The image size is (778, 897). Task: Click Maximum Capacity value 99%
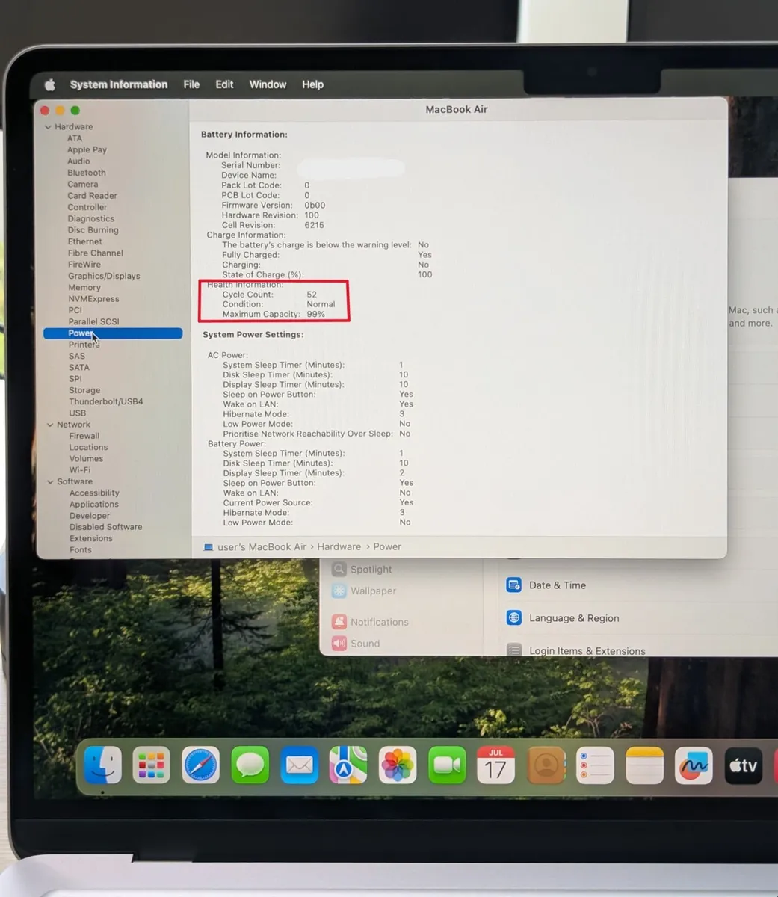click(x=315, y=314)
